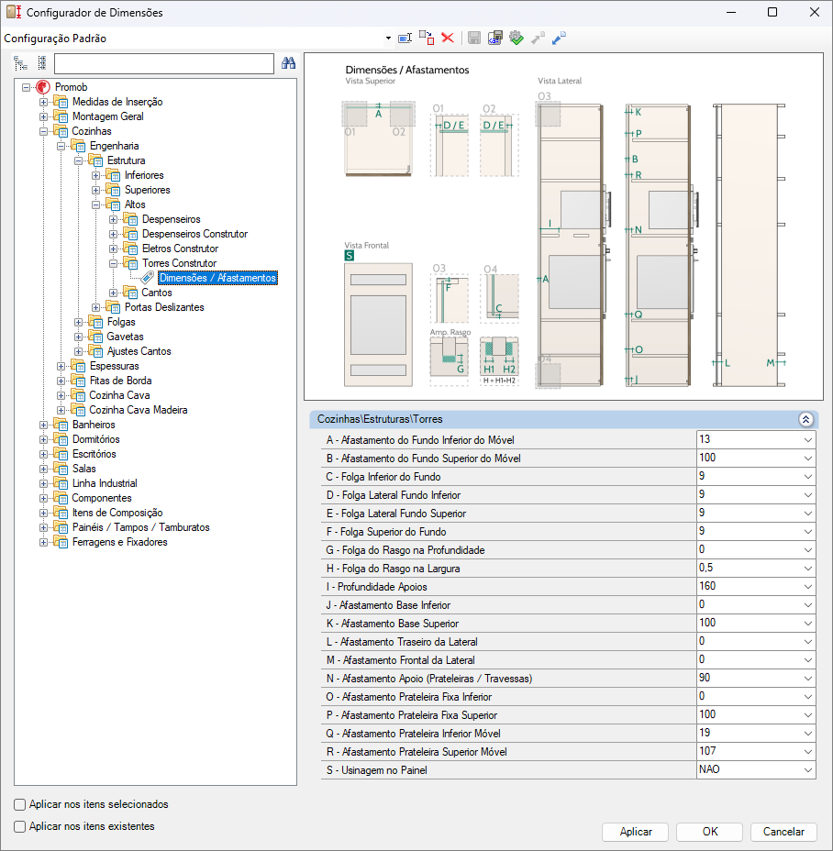The height and width of the screenshot is (851, 833).
Task: Select the Inferiores tree item
Action: coord(144,175)
